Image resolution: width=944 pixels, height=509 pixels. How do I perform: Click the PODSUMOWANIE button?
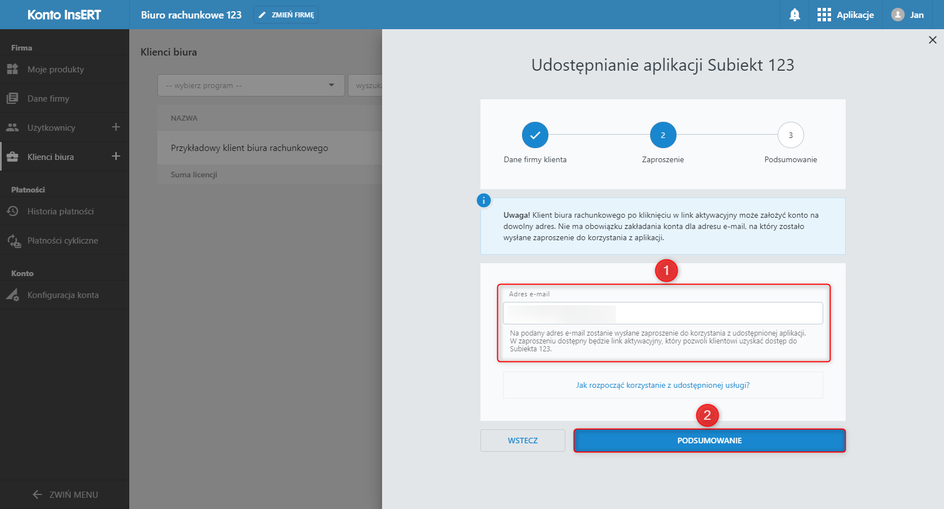[709, 441]
